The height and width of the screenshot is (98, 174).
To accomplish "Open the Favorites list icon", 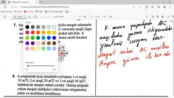I will point(153,7).
